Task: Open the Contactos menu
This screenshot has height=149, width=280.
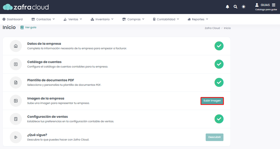Action: coord(43,19)
